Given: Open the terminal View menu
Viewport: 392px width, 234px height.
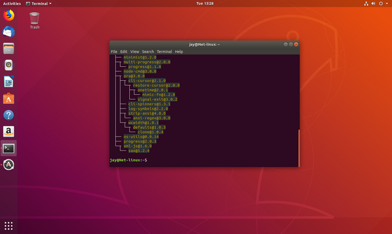Looking at the screenshot, I should (135, 51).
